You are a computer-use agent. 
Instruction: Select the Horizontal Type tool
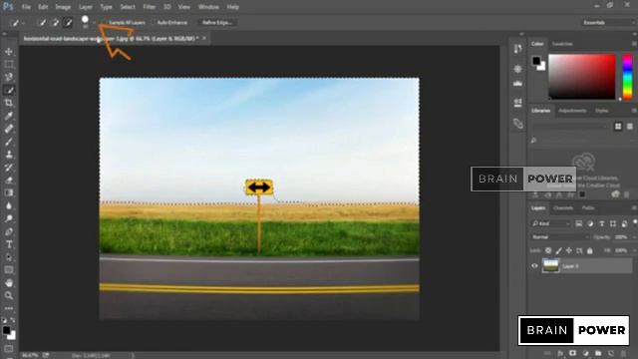coord(9,244)
